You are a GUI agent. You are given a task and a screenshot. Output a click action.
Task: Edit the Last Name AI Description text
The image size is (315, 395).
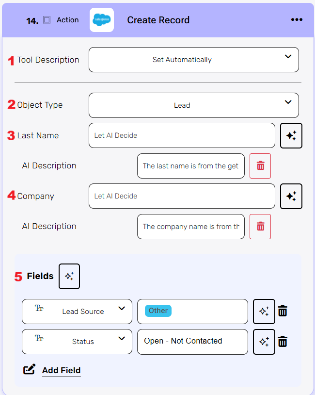[x=190, y=166]
